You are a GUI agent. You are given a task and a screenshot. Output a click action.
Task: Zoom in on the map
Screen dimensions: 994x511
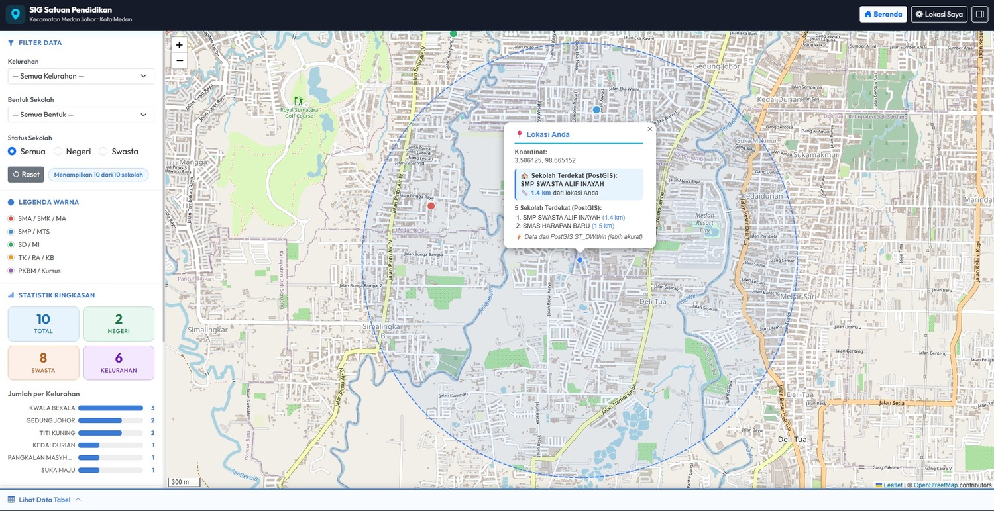[x=179, y=45]
